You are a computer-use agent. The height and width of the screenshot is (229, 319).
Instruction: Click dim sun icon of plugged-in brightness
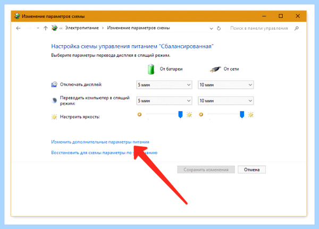coord(201,115)
